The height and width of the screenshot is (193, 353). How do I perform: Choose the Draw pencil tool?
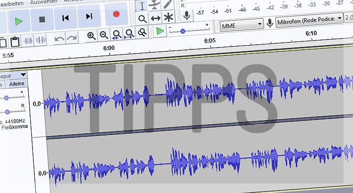168,4
